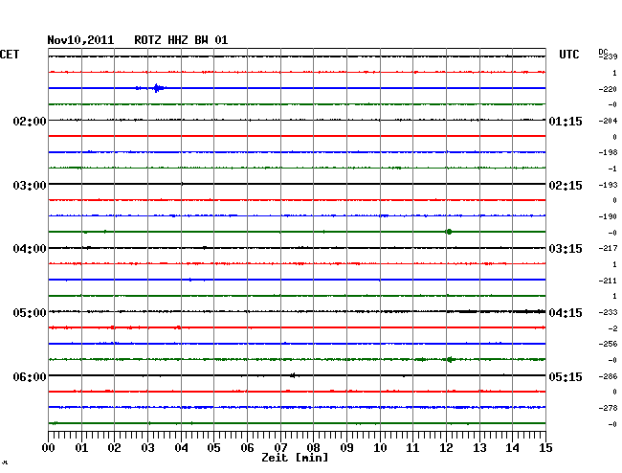Screen dimensions: 622x473
Task: Click the DC offset value -286
Action: pyautogui.click(x=608, y=375)
